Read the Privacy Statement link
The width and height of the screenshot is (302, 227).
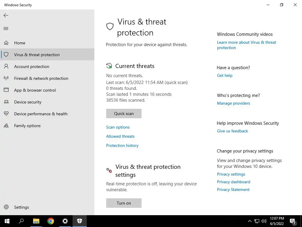tap(233, 189)
